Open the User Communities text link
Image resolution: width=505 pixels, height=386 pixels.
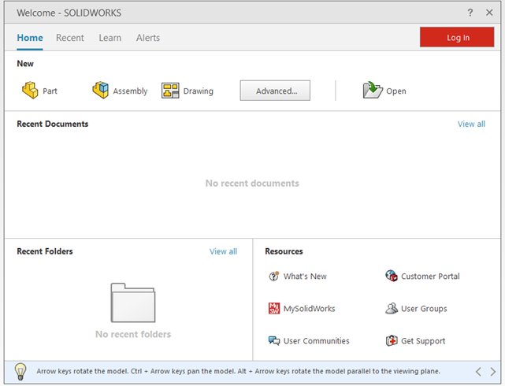pyautogui.click(x=316, y=341)
